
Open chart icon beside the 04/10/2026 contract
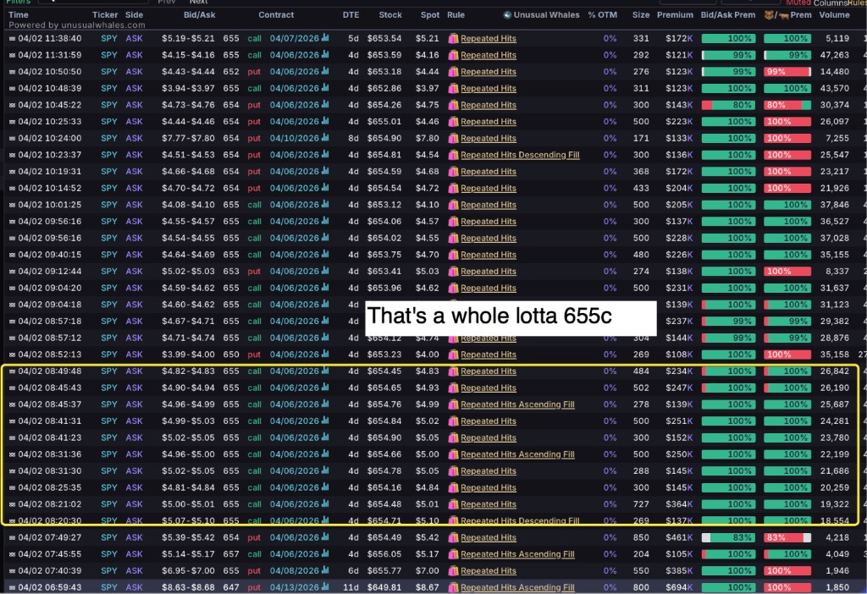325,138
